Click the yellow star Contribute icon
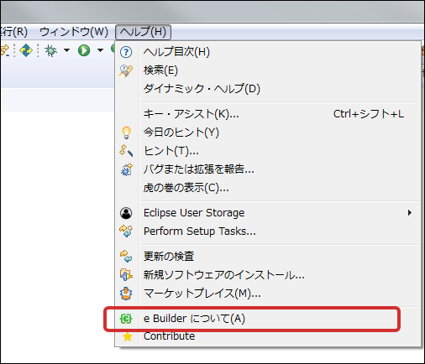Image resolution: width=425 pixels, height=364 pixels. 128,336
